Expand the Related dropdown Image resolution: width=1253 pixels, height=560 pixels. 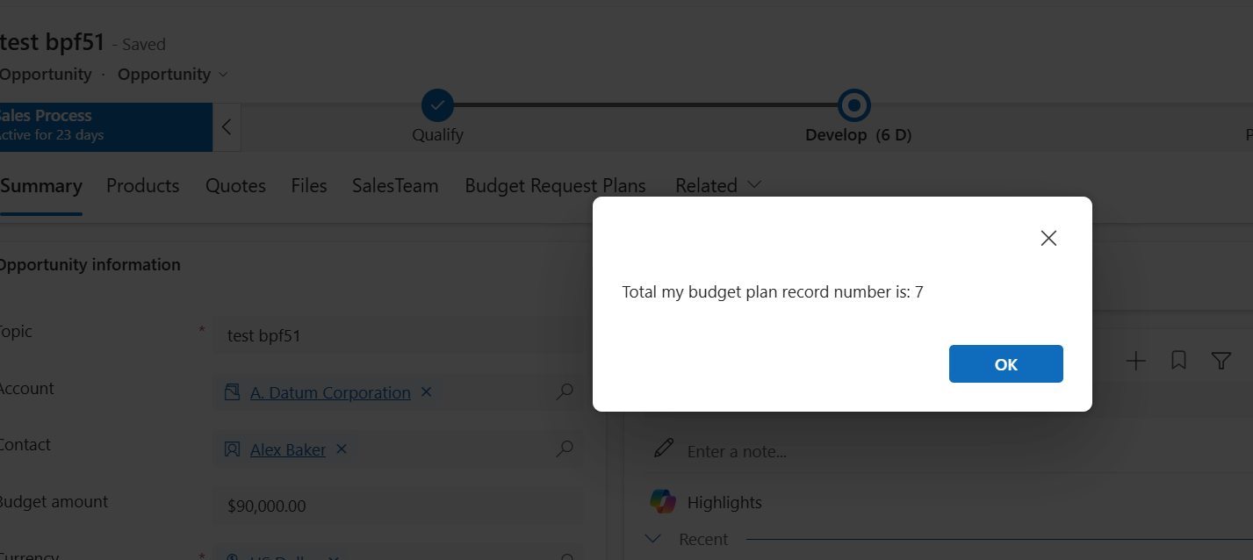pyautogui.click(x=718, y=186)
